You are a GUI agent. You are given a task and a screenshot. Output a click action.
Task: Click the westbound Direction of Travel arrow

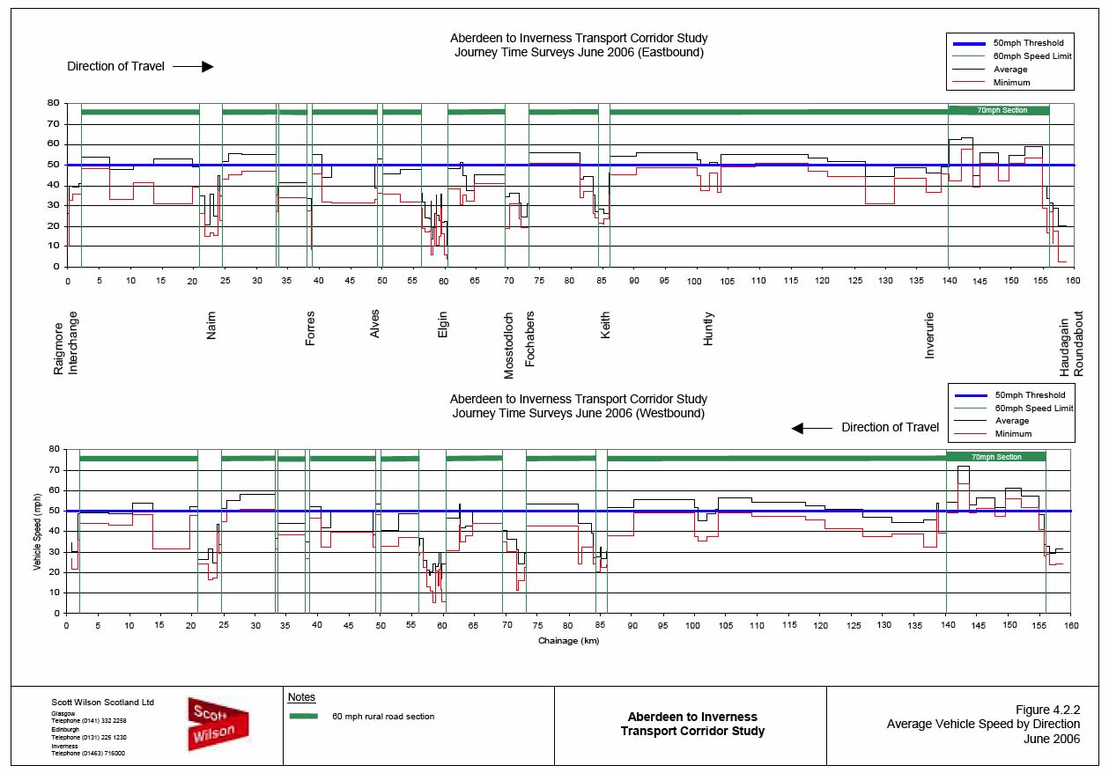[810, 428]
